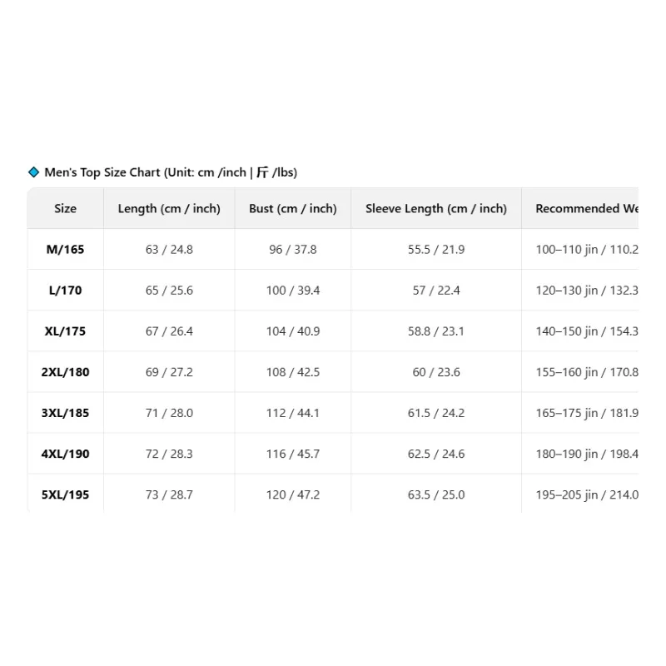Click the M/165 size row label
Image resolution: width=666 pixels, height=666 pixels.
66,249
